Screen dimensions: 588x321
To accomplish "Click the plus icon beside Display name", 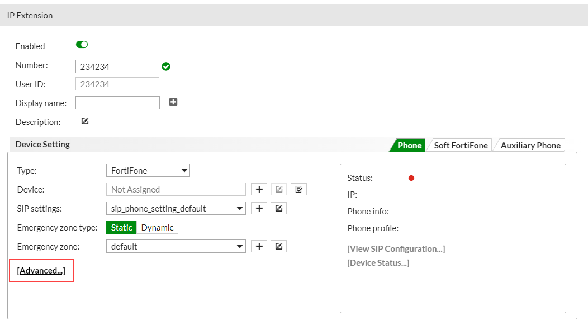I will 173,102.
